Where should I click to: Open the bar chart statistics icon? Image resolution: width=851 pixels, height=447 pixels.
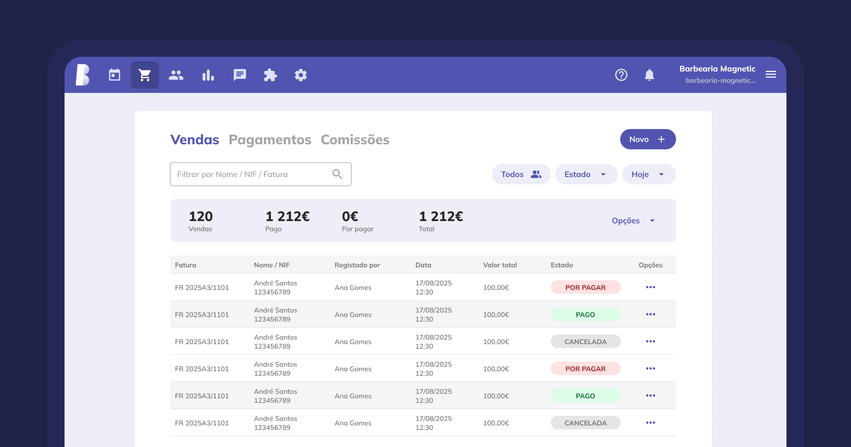(x=208, y=75)
